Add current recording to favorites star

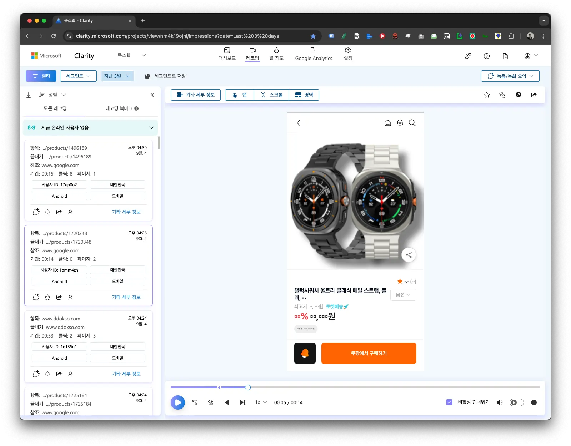tap(487, 95)
